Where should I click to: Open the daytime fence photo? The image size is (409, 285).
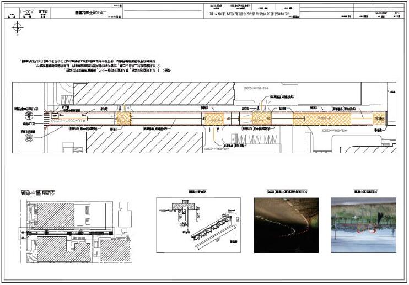363,225
